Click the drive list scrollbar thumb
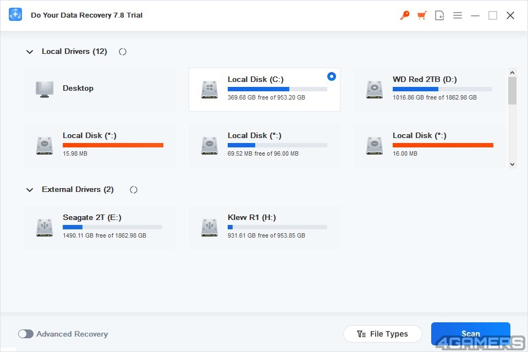Viewport: 528px width, 352px height. [512, 91]
